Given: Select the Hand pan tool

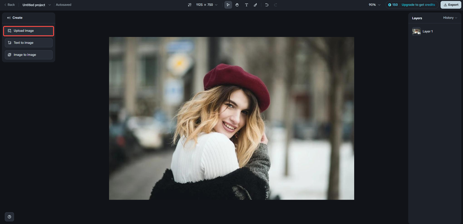Looking at the screenshot, I should (x=237, y=5).
